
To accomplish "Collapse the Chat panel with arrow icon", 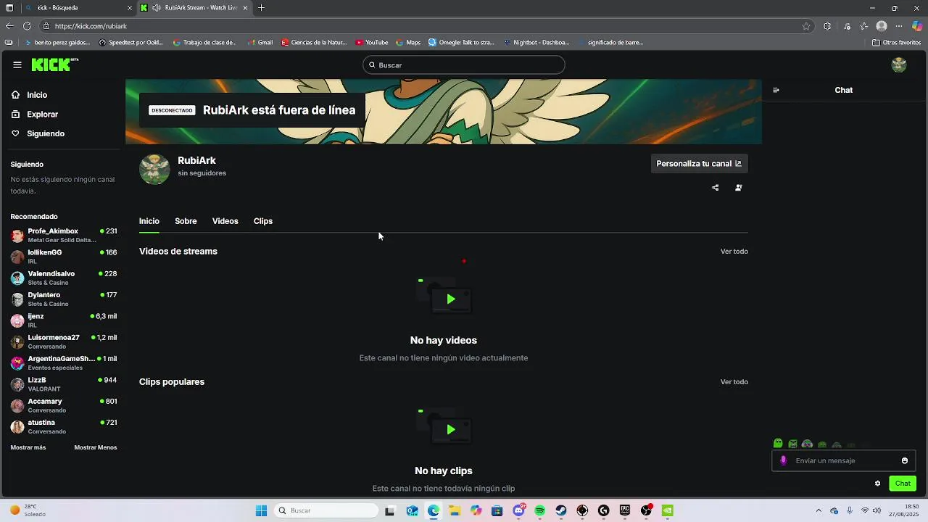I will click(x=776, y=90).
